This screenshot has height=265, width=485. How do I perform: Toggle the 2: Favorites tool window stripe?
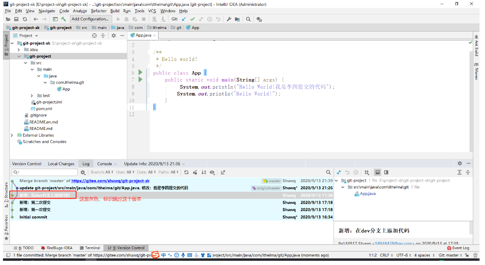point(6,228)
